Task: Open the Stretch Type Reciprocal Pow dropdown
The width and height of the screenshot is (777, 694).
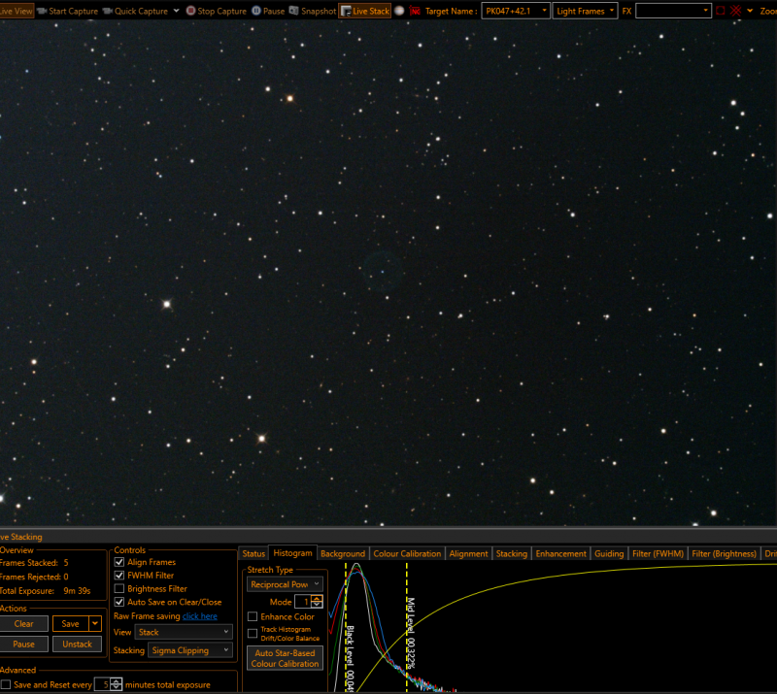Action: [x=285, y=584]
